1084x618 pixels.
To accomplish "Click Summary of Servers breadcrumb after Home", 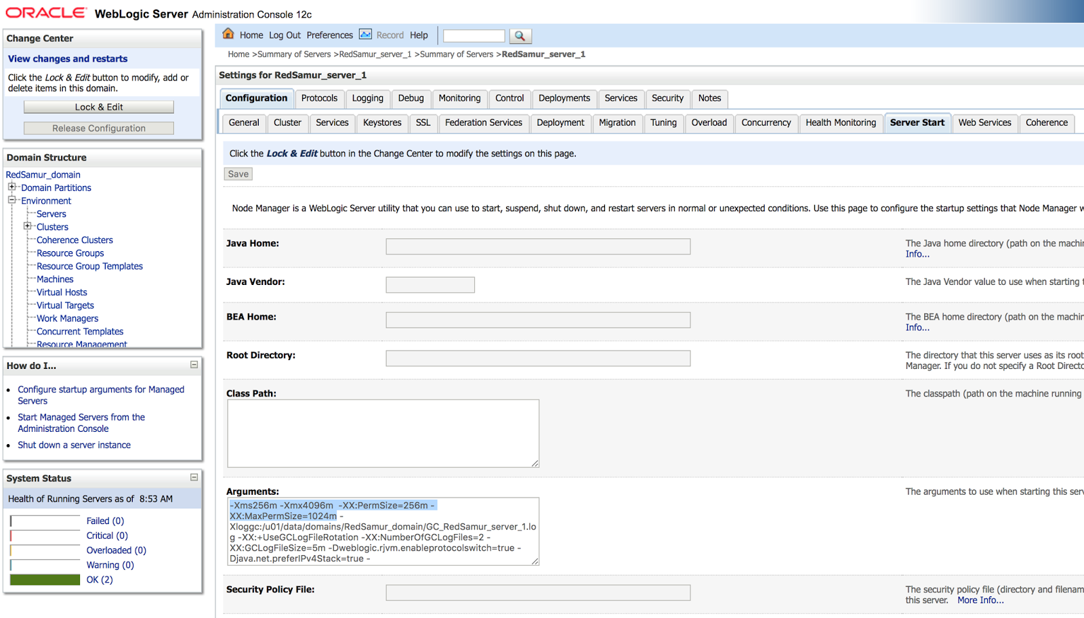I will (294, 54).
